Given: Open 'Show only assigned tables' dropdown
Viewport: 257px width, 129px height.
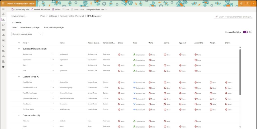Looking at the screenshot, I should (27, 34).
